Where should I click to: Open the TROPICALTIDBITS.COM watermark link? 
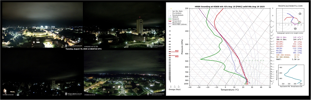pos(290,6)
